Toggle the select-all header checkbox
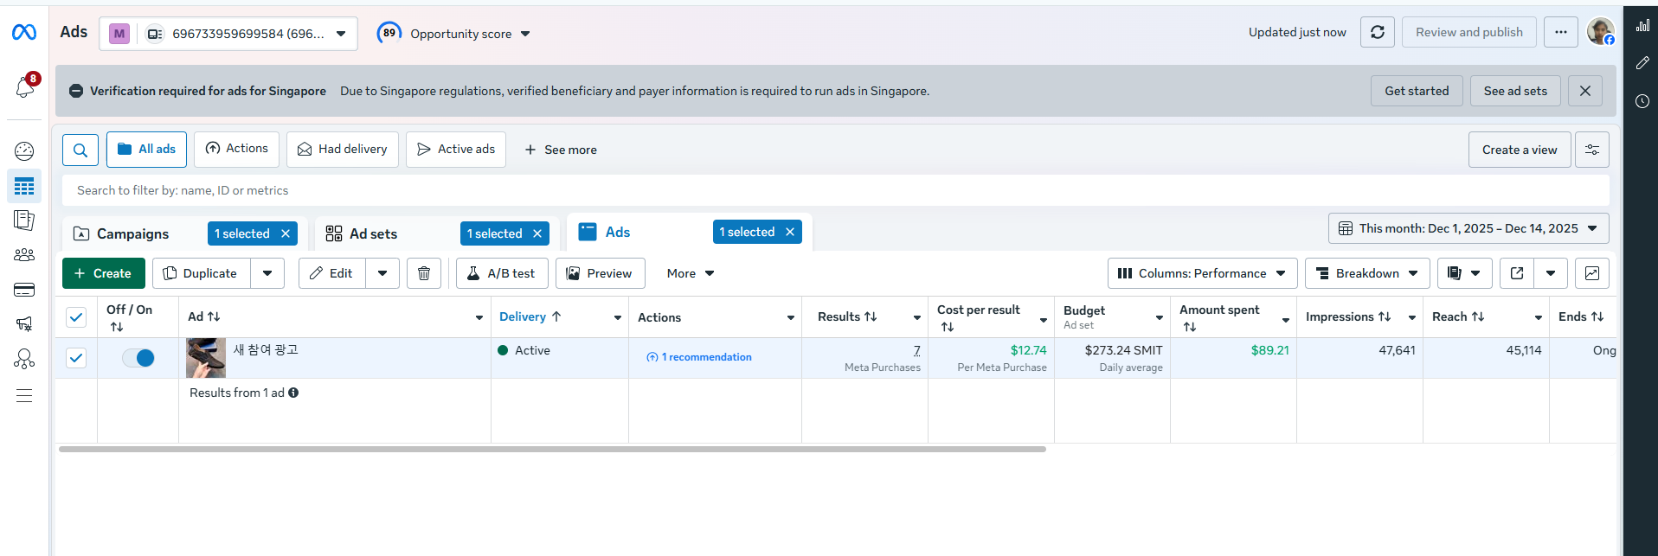Screen dimensions: 1658x556 [76, 317]
